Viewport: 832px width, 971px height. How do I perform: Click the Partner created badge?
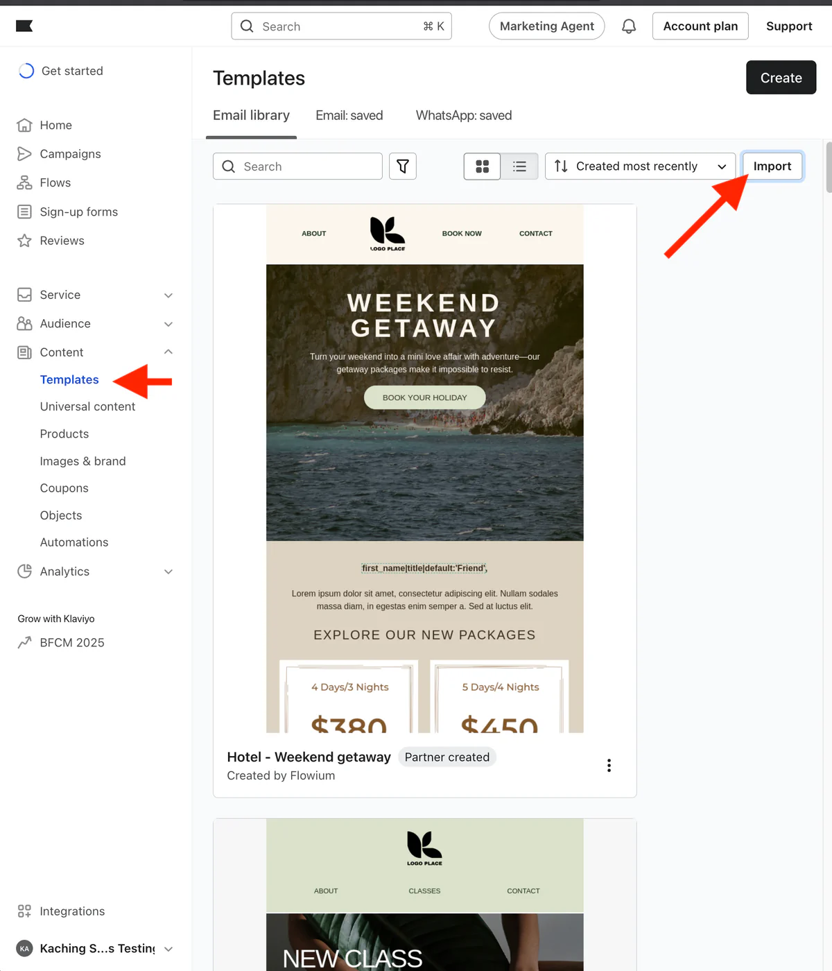coord(447,757)
